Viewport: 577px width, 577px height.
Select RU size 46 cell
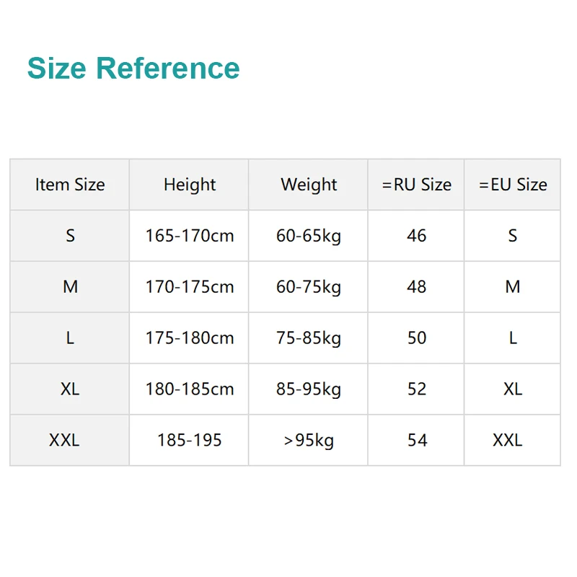pyautogui.click(x=416, y=236)
